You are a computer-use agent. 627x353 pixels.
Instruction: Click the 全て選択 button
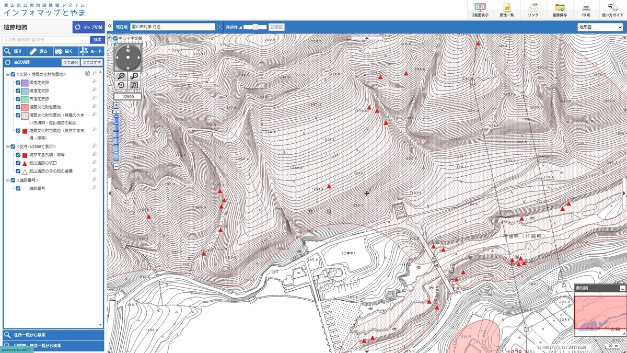tap(71, 62)
